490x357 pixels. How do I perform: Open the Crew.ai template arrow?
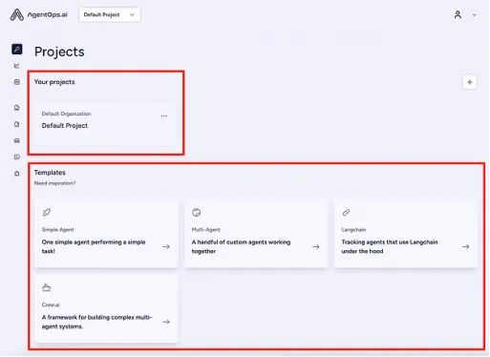coord(166,322)
